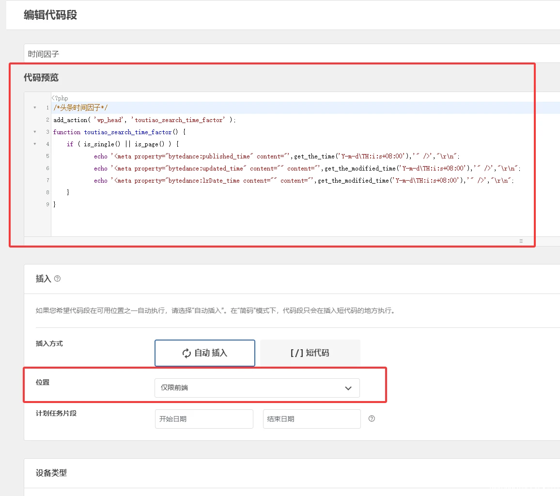Fold the toutiao_search_time_factor function at line 3
Image resolution: width=560 pixels, height=496 pixels.
(35, 132)
